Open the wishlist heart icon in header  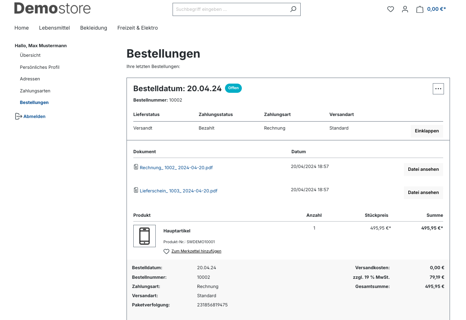(390, 9)
